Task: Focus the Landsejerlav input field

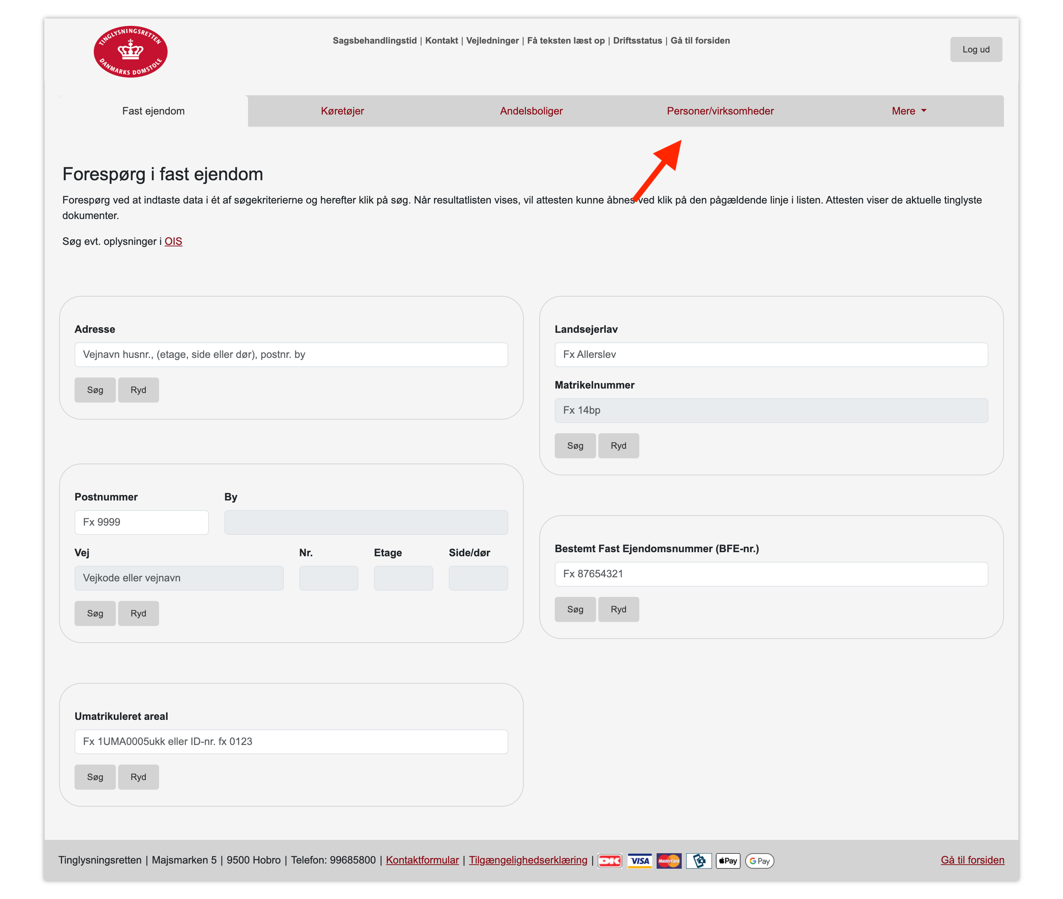Action: click(771, 355)
